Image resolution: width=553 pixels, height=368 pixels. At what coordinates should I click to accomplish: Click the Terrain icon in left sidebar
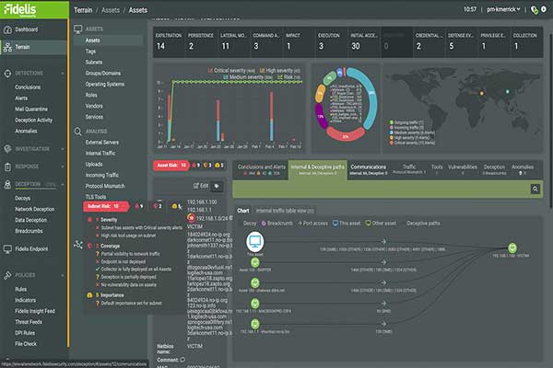[8, 48]
